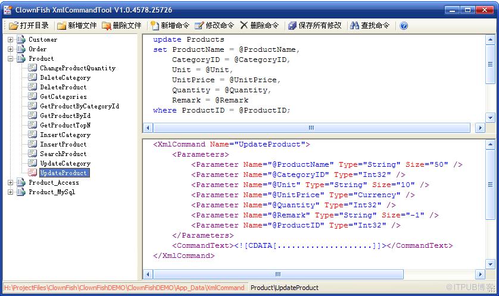499x296 pixels.
Task: Expand the Order tree node
Action: 11,49
